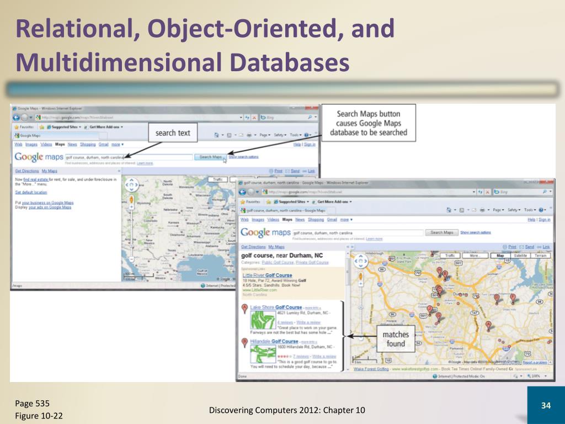Expand Google 'more' menu in front window

pyautogui.click(x=347, y=219)
